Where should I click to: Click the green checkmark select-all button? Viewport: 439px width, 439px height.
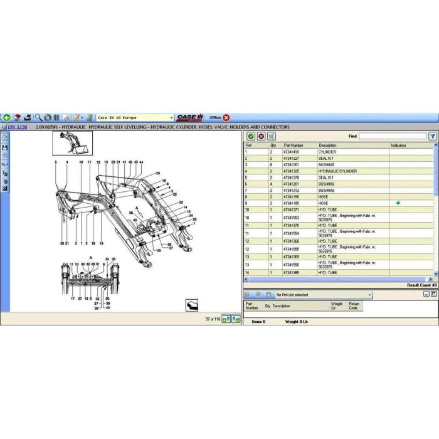(251, 136)
